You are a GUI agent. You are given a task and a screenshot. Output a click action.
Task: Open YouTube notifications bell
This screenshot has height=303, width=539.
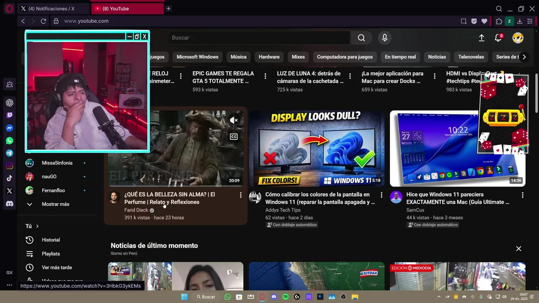[x=498, y=38]
